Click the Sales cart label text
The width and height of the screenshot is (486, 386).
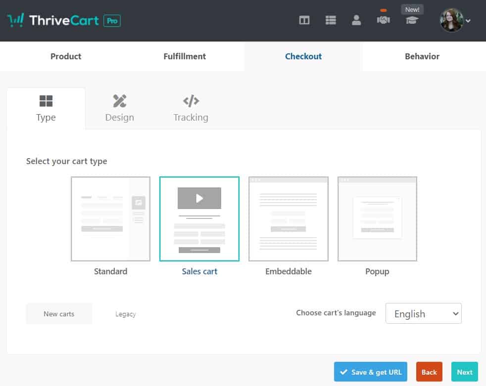click(x=199, y=271)
